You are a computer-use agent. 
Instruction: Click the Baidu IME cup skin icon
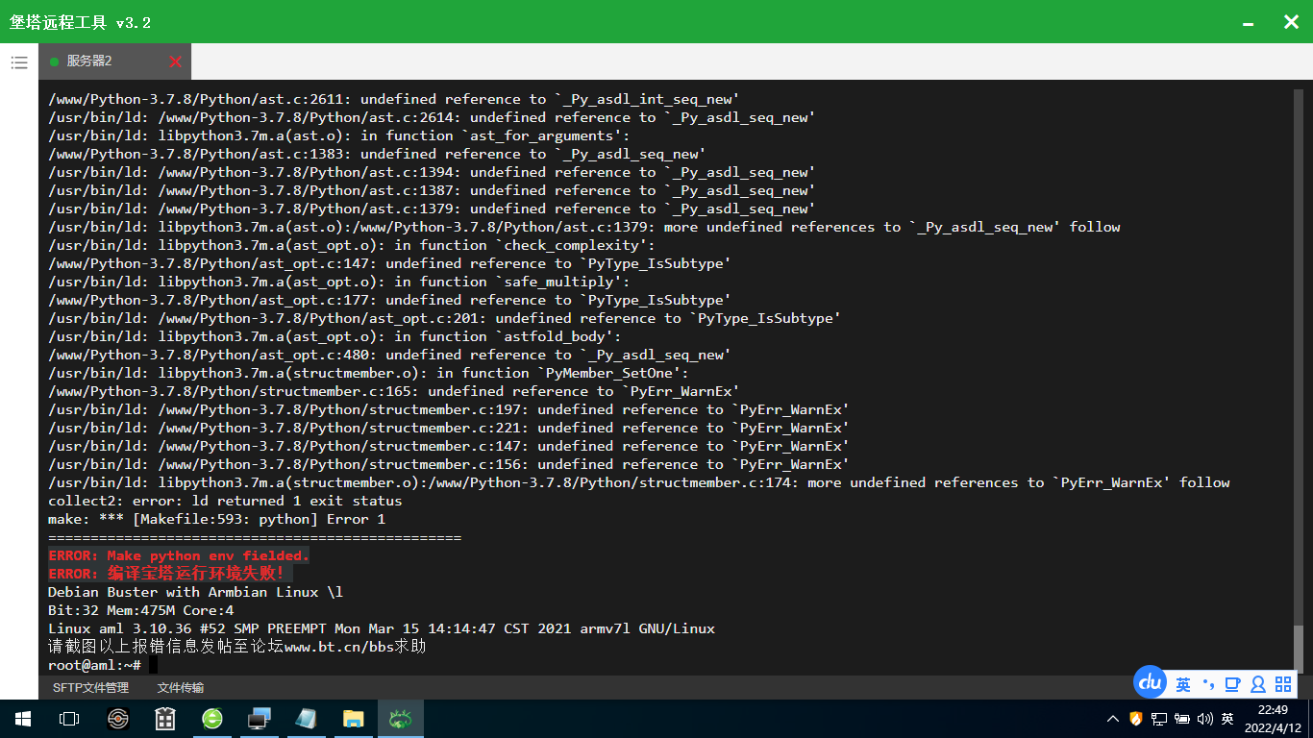click(1232, 684)
